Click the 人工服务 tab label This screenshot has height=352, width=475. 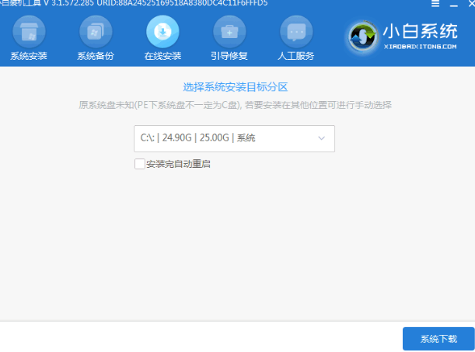tap(296, 56)
